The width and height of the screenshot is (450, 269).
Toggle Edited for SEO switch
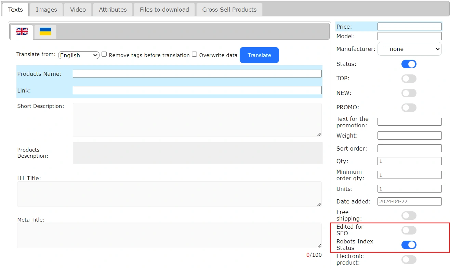point(409,230)
